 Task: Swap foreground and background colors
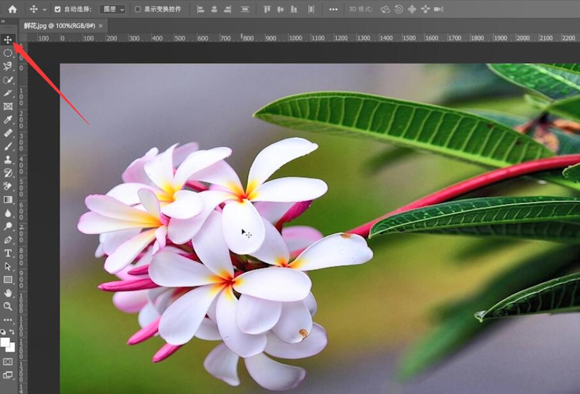[12, 332]
